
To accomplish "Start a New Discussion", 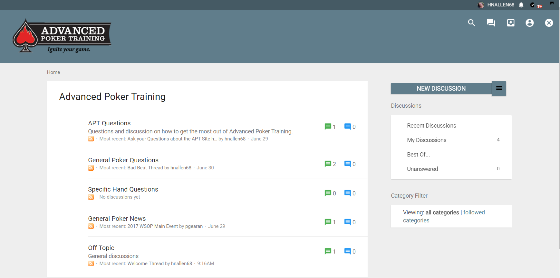I will [441, 88].
